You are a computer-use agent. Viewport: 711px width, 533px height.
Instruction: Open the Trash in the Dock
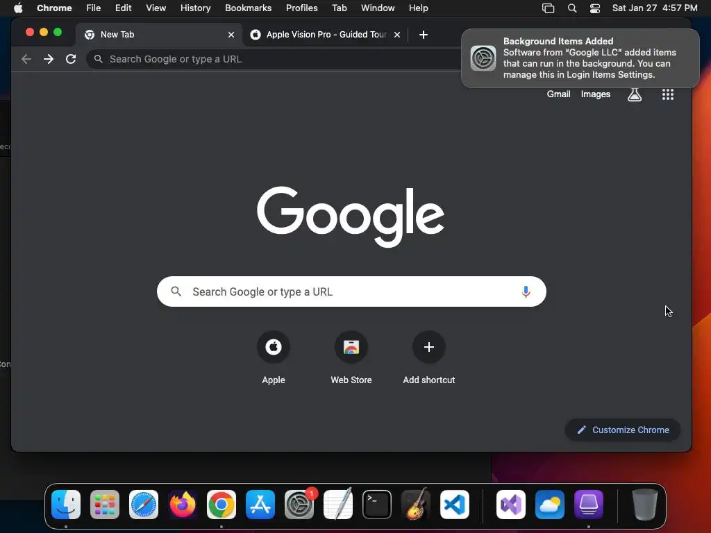click(x=645, y=505)
